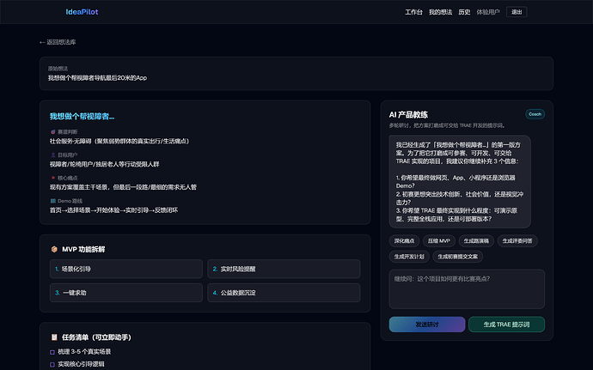Click the Coach badge
Viewport: 593px width, 370px height.
[535, 114]
